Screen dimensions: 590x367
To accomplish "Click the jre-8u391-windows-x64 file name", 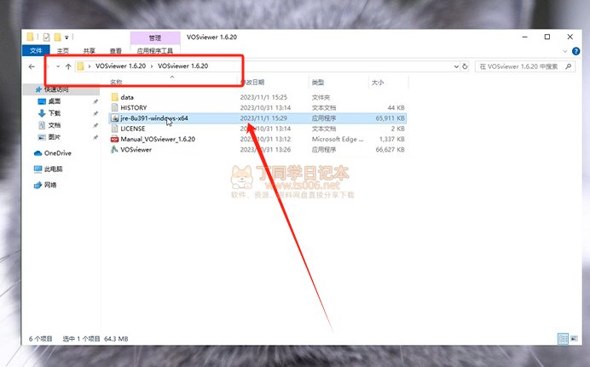I will [154, 118].
